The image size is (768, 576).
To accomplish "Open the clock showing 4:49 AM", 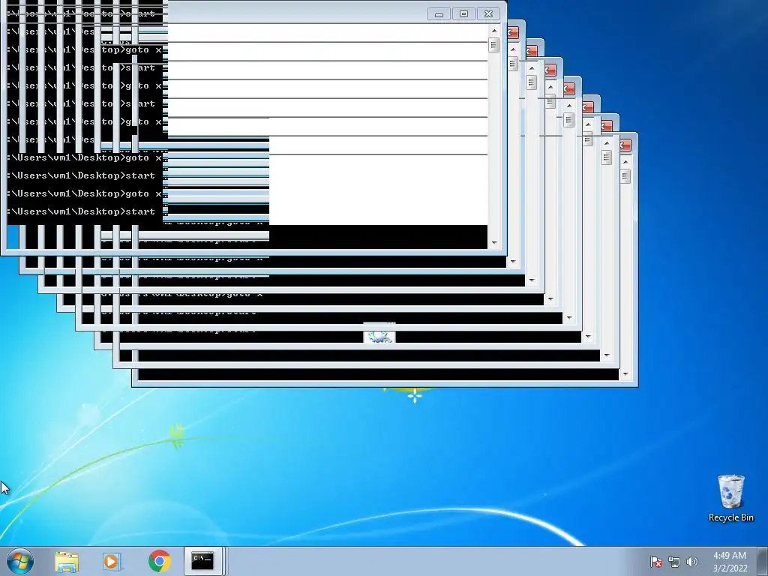I will pos(730,562).
